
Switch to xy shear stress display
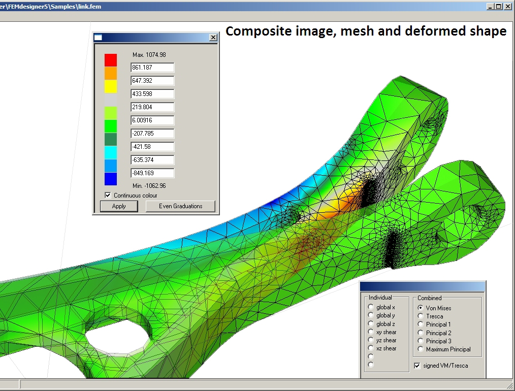coord(371,332)
